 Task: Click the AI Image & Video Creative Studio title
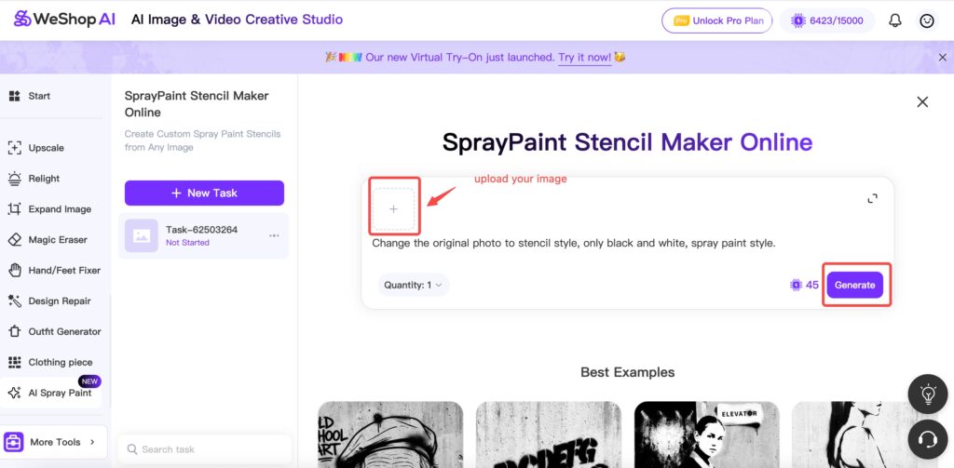pos(237,20)
